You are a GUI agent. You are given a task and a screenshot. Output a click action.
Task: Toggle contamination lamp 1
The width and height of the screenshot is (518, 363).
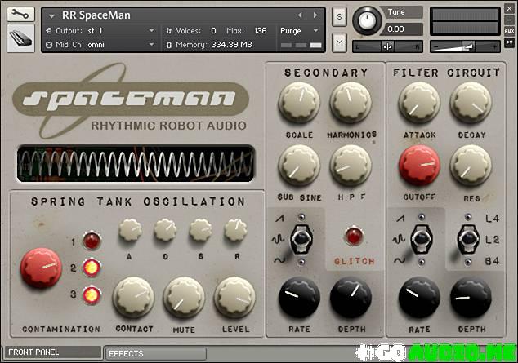pos(92,241)
